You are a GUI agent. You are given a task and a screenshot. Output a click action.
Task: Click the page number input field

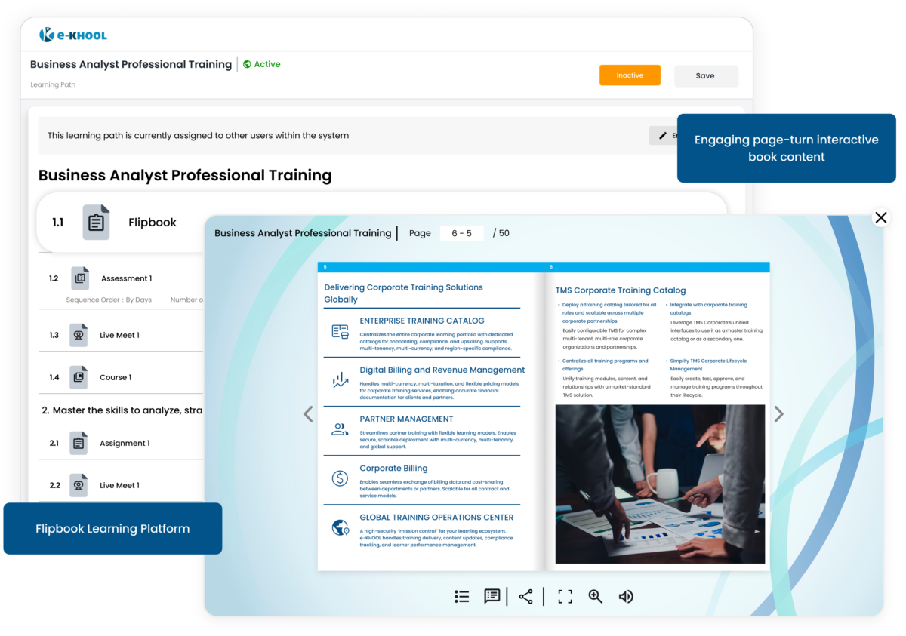[461, 233]
